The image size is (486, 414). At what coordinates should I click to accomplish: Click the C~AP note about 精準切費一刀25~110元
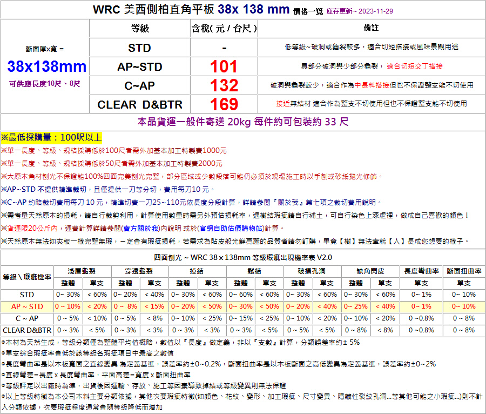(x=191, y=203)
